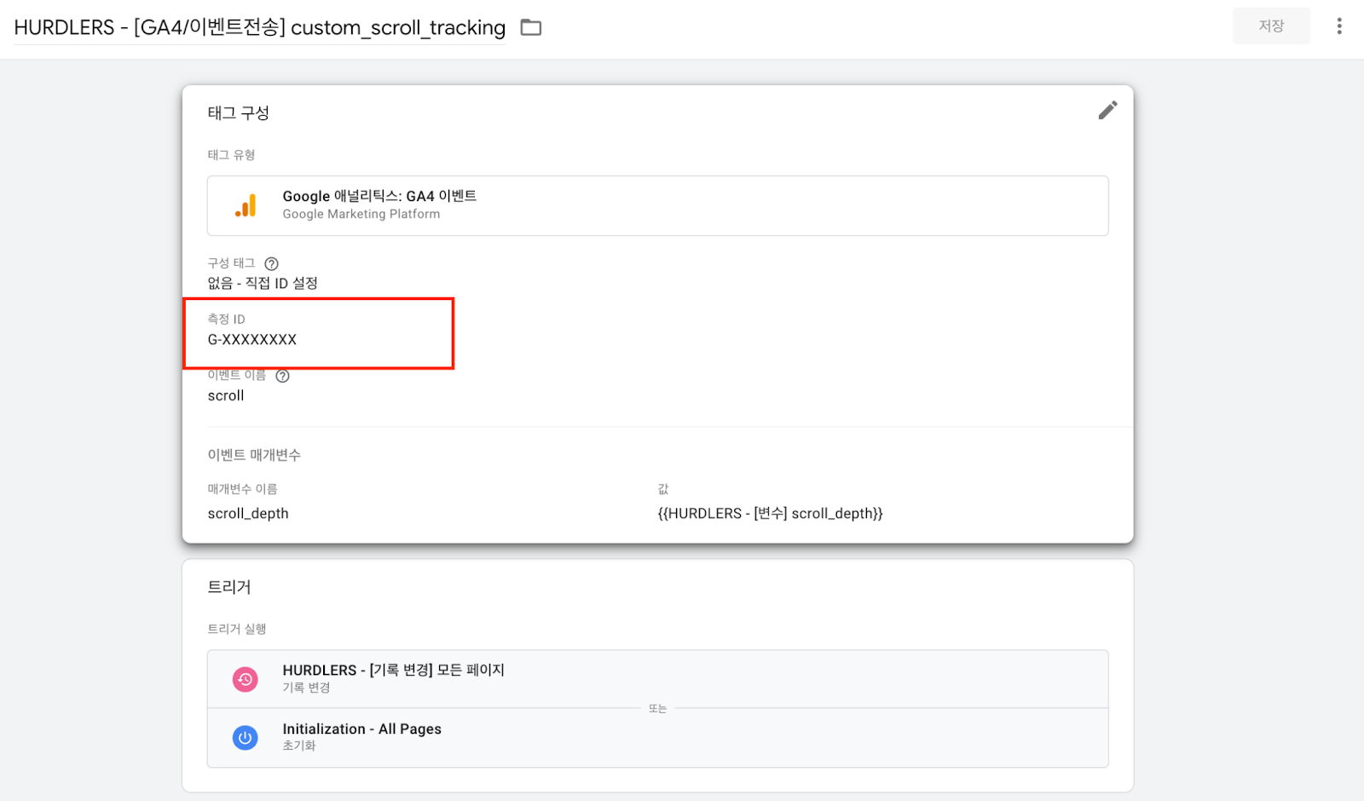
Task: Click the 측정 ID field label
Action: [x=227, y=319]
